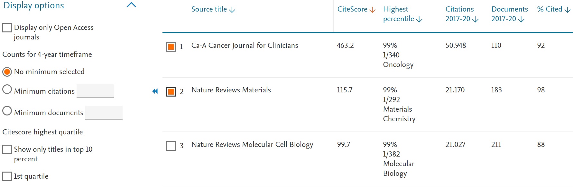The image size is (573, 187).
Task: Sort by Source title arrow icon
Action: [x=232, y=10]
